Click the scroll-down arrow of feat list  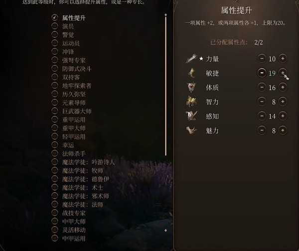click(166, 231)
